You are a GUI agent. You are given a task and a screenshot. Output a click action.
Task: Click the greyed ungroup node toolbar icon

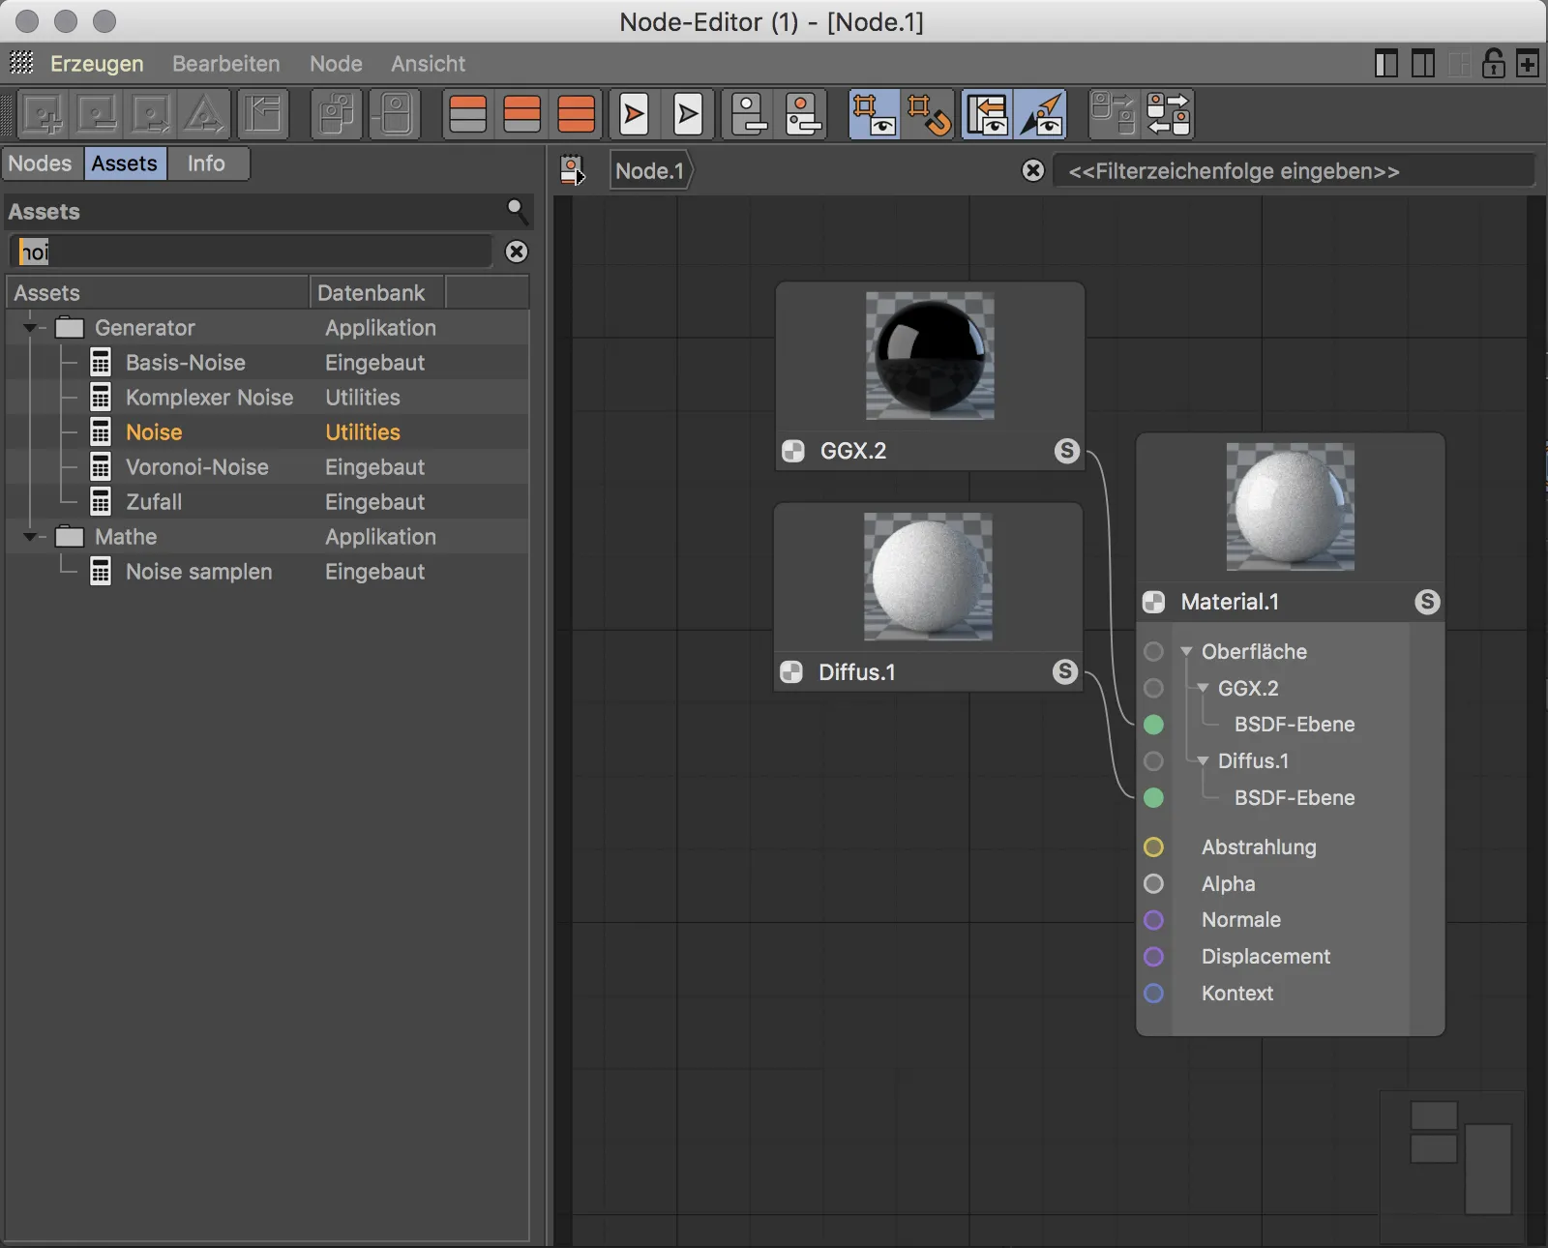tap(396, 115)
